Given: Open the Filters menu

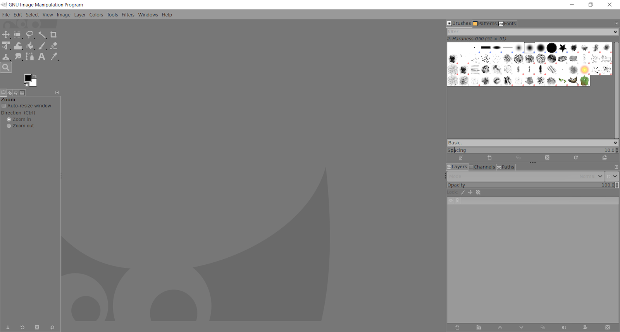Looking at the screenshot, I should tap(128, 15).
